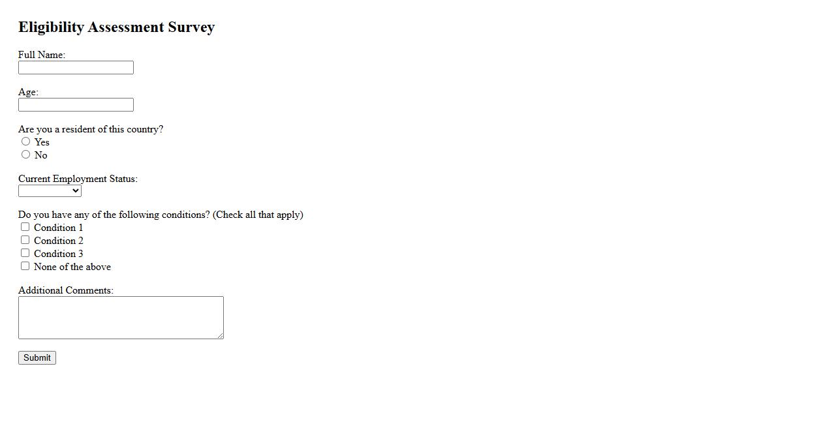Click the "Current Employment Status:" label
Viewport: 834px width, 424px height.
[x=78, y=179]
